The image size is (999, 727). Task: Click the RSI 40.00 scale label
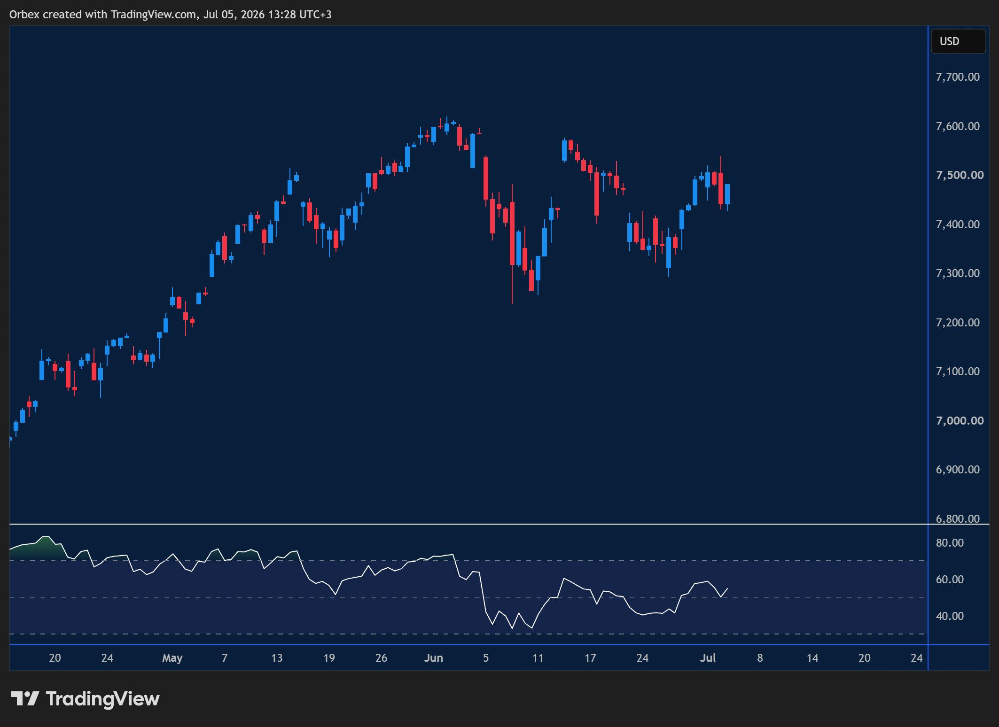tap(950, 616)
